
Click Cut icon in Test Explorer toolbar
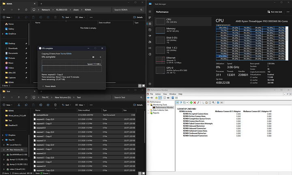[x=19, y=105]
